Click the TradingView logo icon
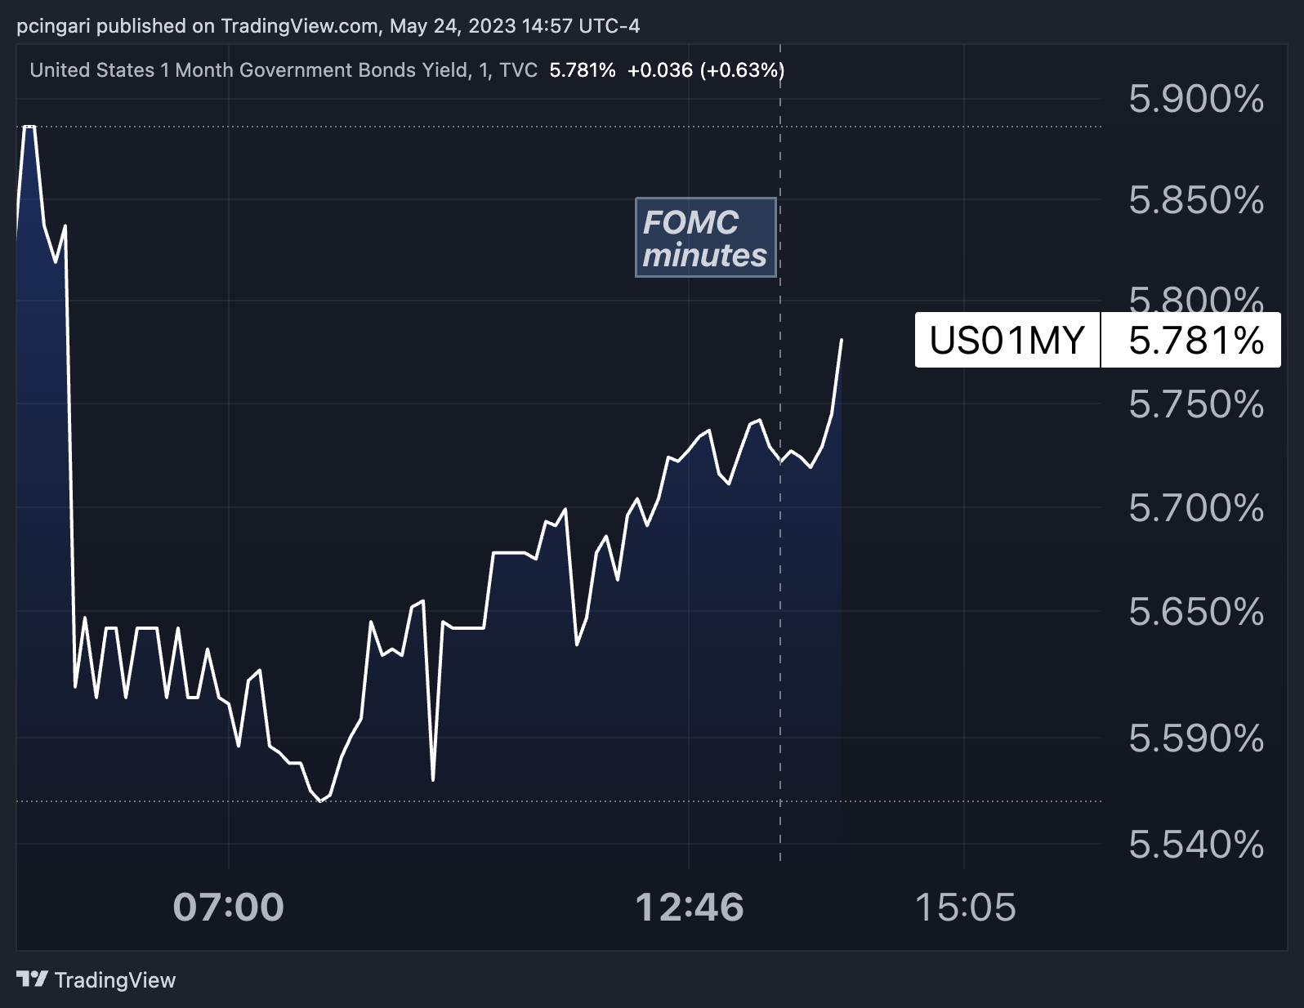This screenshot has width=1304, height=1008. coord(33,979)
